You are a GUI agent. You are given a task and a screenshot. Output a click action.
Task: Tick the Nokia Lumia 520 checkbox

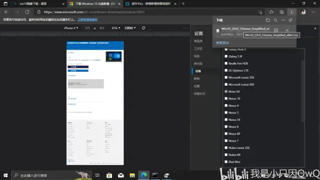point(226,147)
